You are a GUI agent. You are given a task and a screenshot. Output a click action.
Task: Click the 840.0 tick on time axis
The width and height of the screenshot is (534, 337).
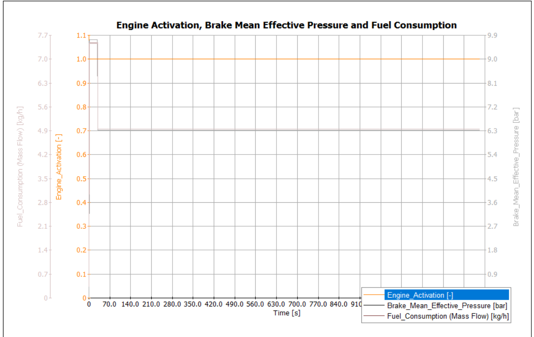pos(339,304)
